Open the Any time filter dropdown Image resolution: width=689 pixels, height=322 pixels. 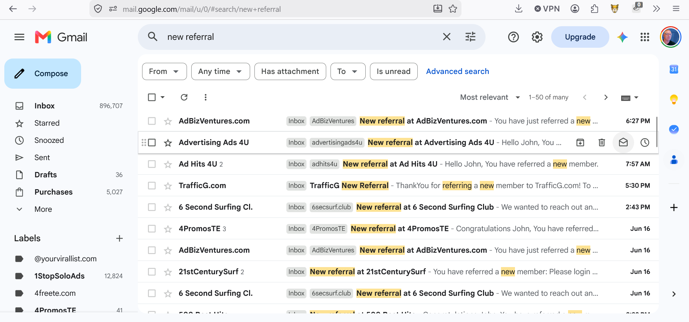220,71
